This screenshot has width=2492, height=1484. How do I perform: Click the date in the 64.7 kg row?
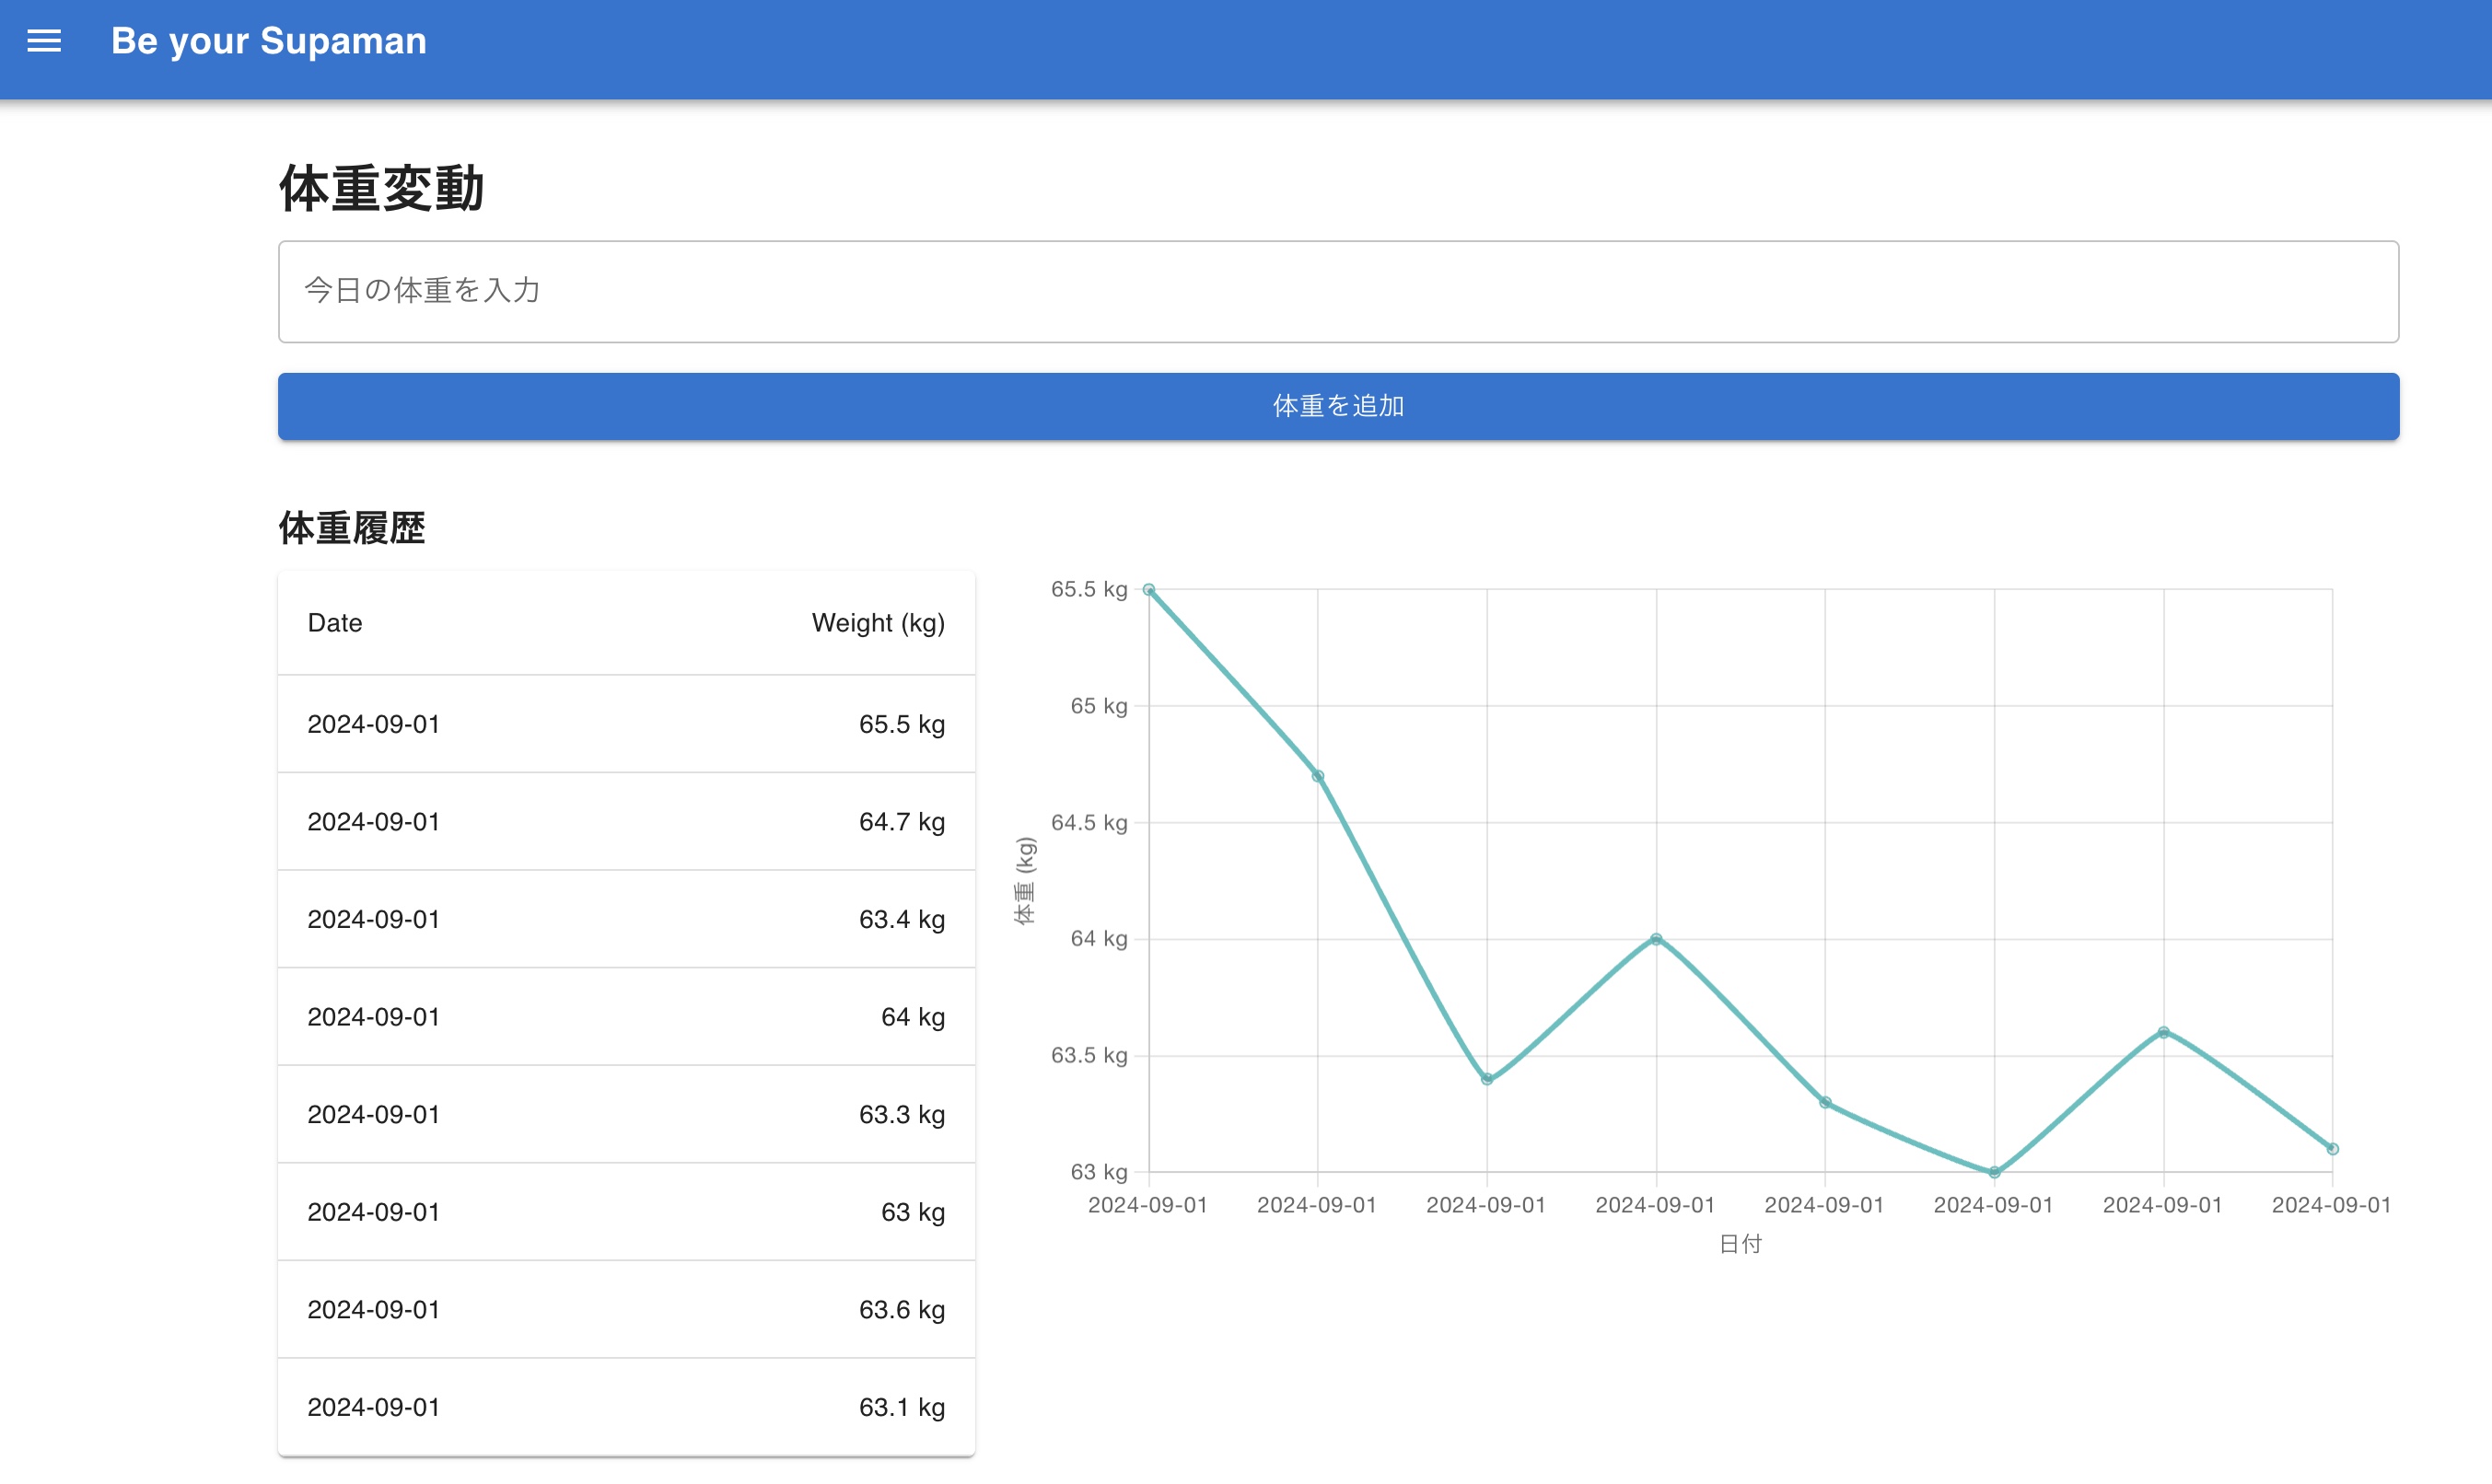(x=373, y=822)
